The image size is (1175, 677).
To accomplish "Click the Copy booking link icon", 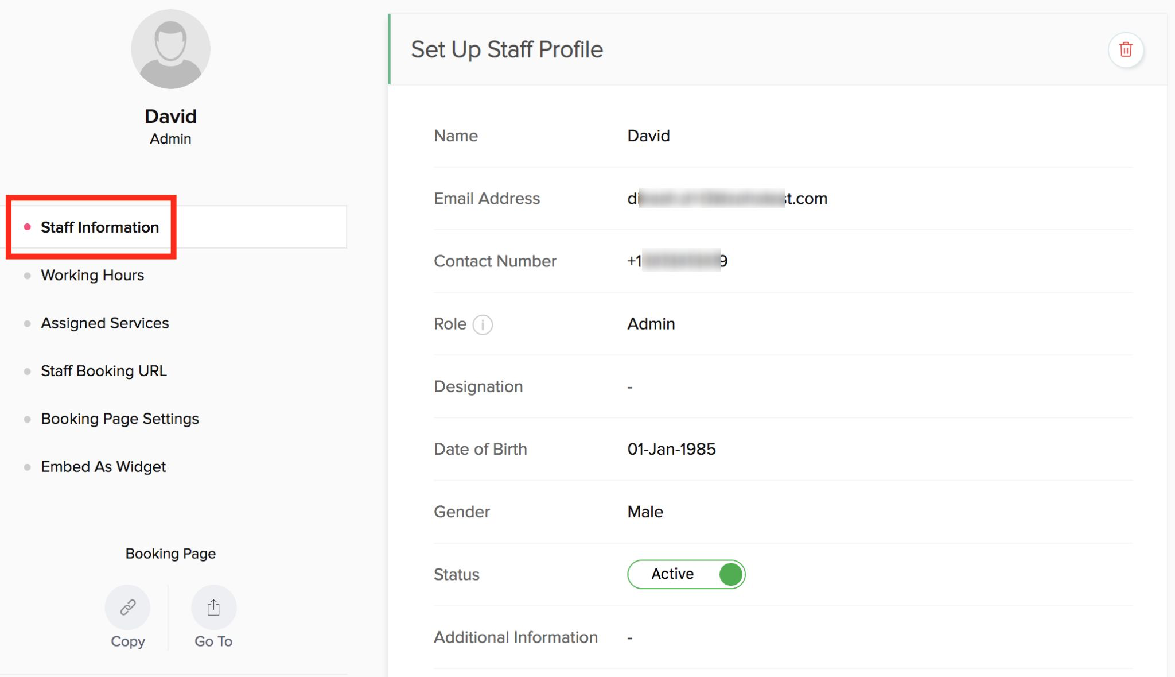I will [127, 608].
